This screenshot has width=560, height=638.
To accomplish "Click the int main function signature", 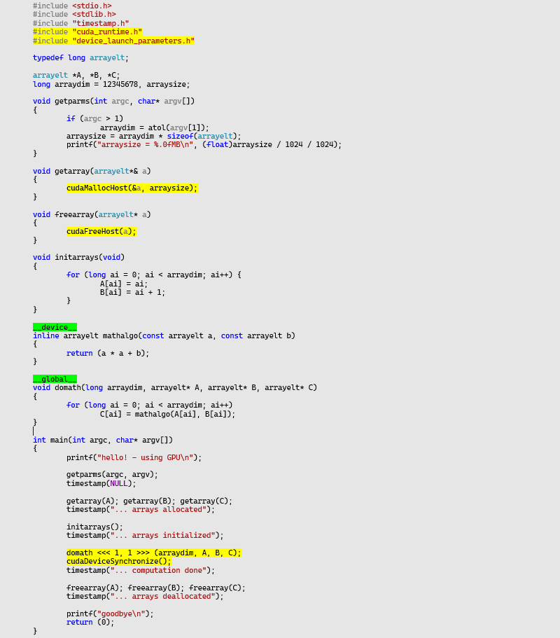I will coord(103,440).
